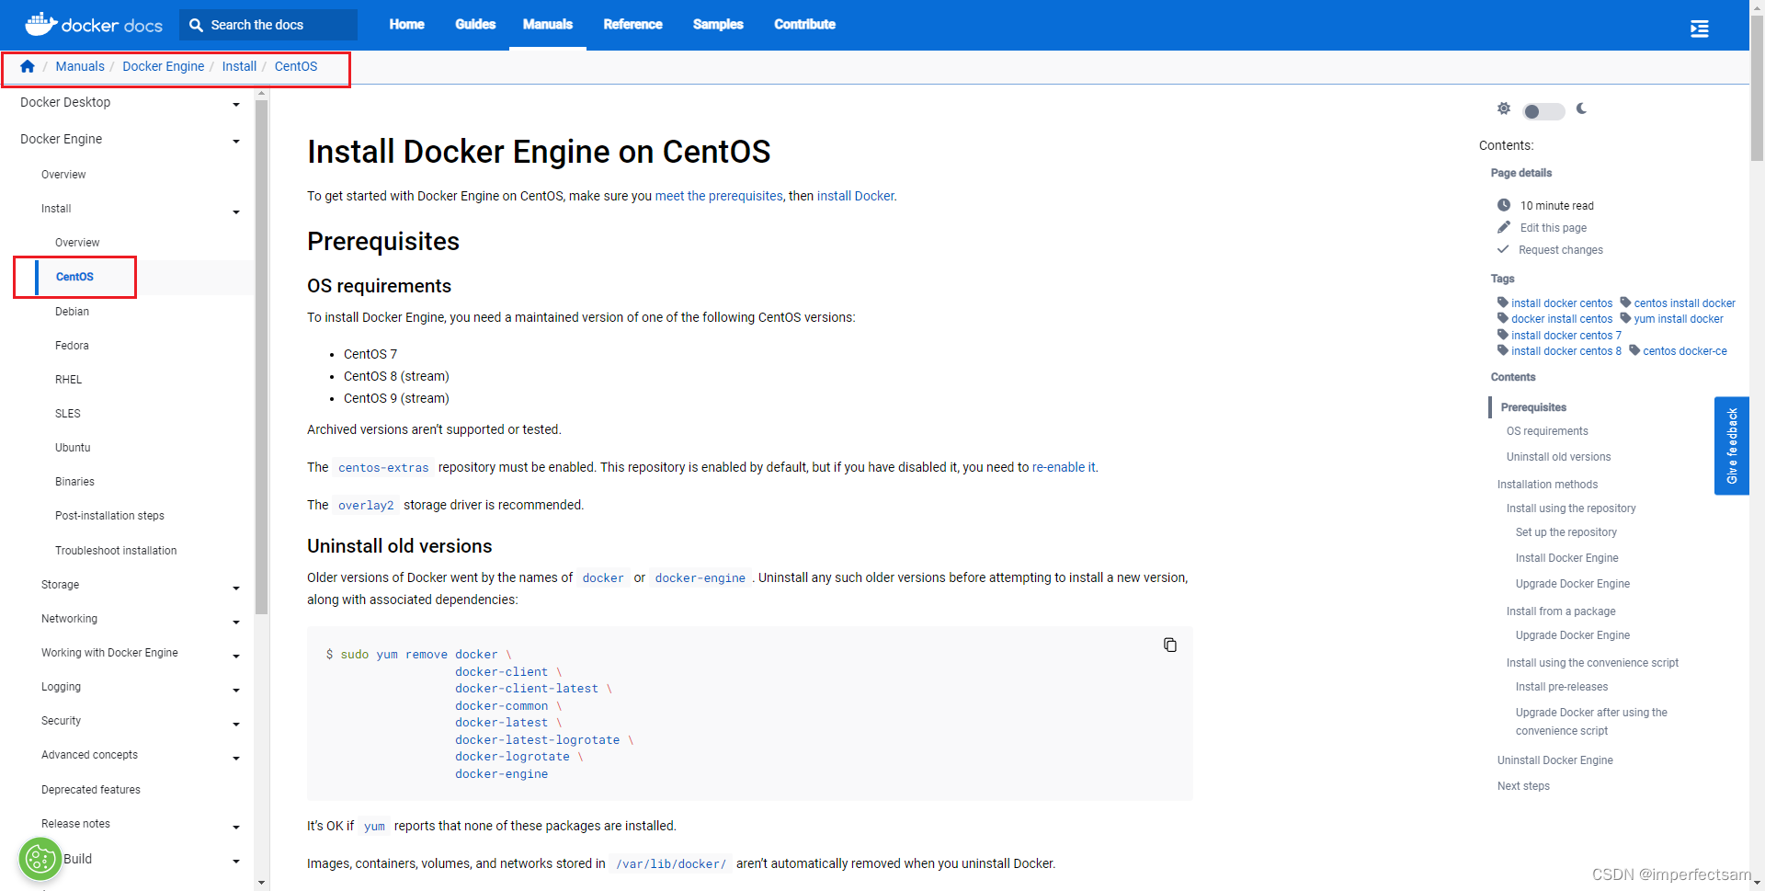Open the Home nav tab
This screenshot has width=1765, height=891.
pos(406,24)
